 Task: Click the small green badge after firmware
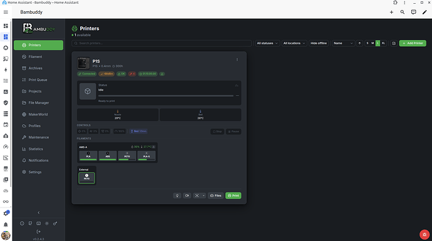tap(162, 74)
